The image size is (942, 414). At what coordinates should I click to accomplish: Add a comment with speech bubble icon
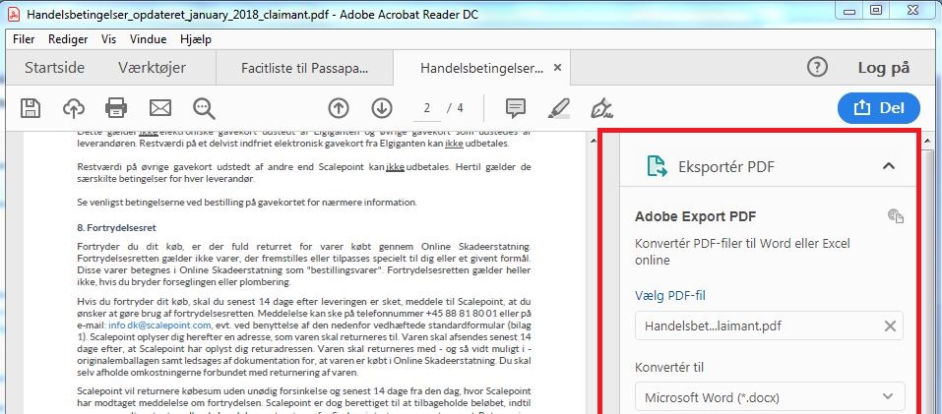(x=516, y=108)
